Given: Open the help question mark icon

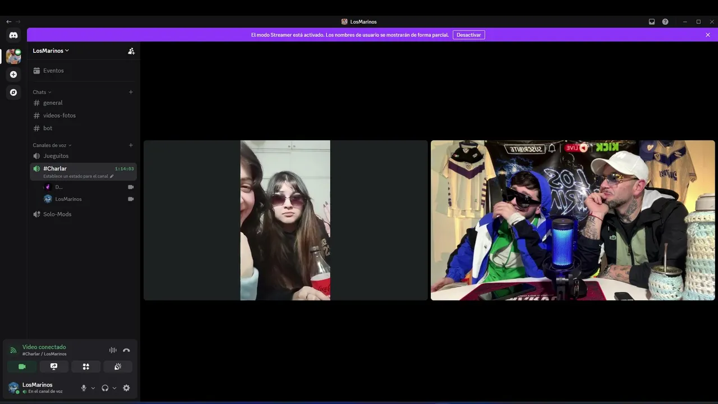Looking at the screenshot, I should [665, 22].
